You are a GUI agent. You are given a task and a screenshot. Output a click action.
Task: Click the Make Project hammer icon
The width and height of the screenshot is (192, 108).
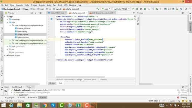[97, 9]
